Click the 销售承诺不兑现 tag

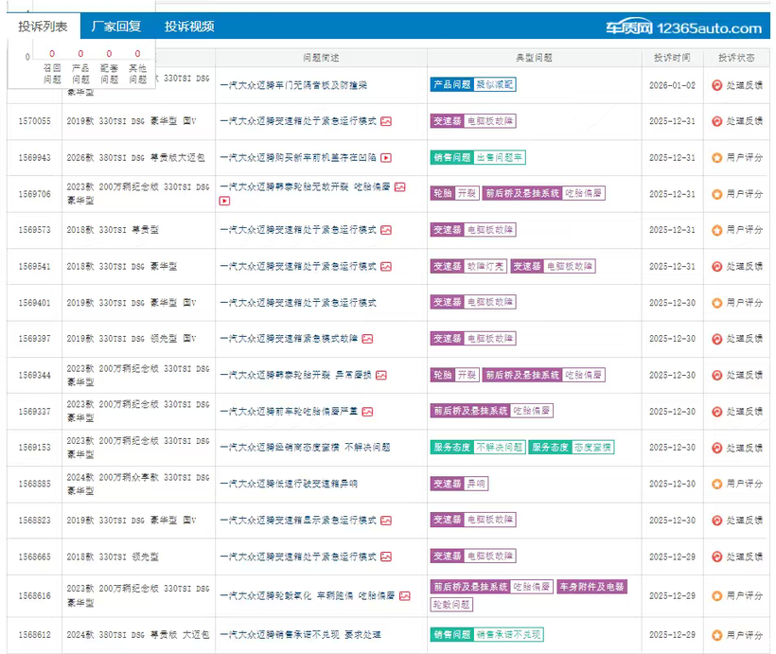click(509, 634)
